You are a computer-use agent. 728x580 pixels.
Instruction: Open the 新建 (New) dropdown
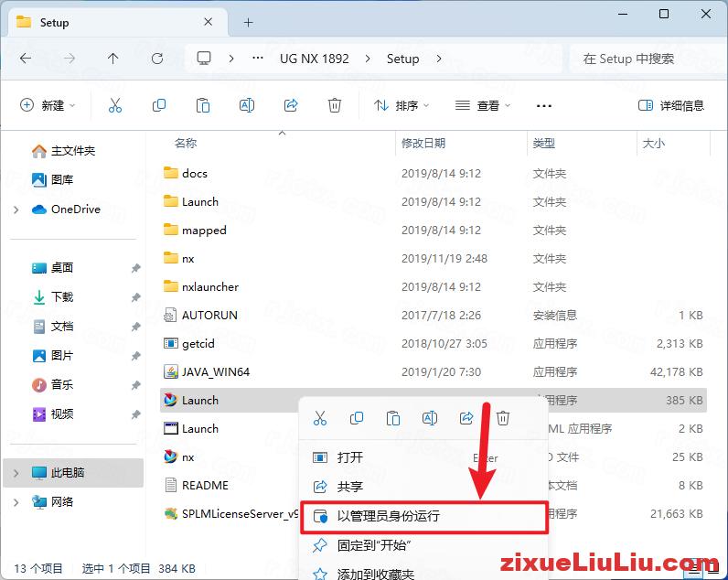click(48, 105)
